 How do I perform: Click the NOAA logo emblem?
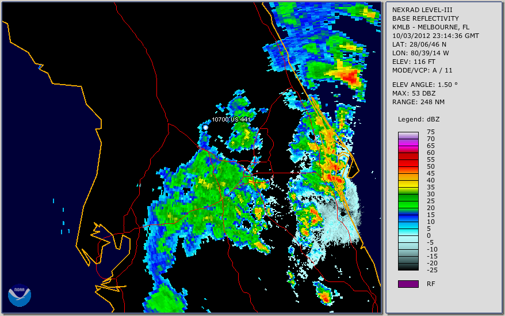tap(20, 295)
